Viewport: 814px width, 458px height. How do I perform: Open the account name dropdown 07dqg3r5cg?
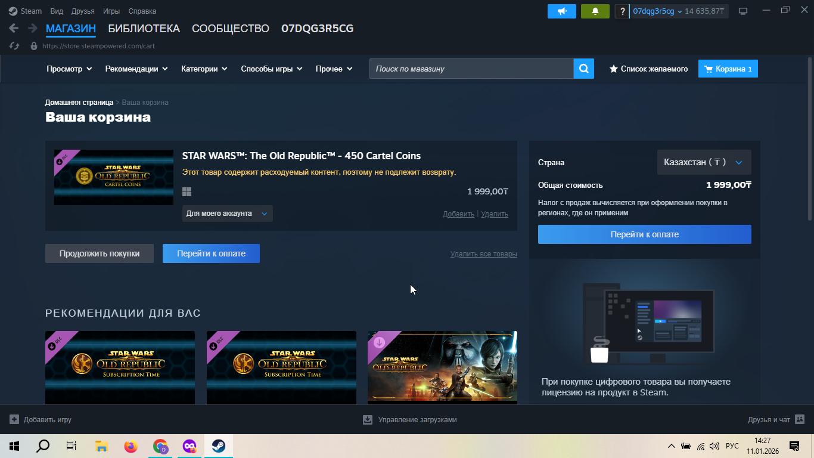click(657, 11)
